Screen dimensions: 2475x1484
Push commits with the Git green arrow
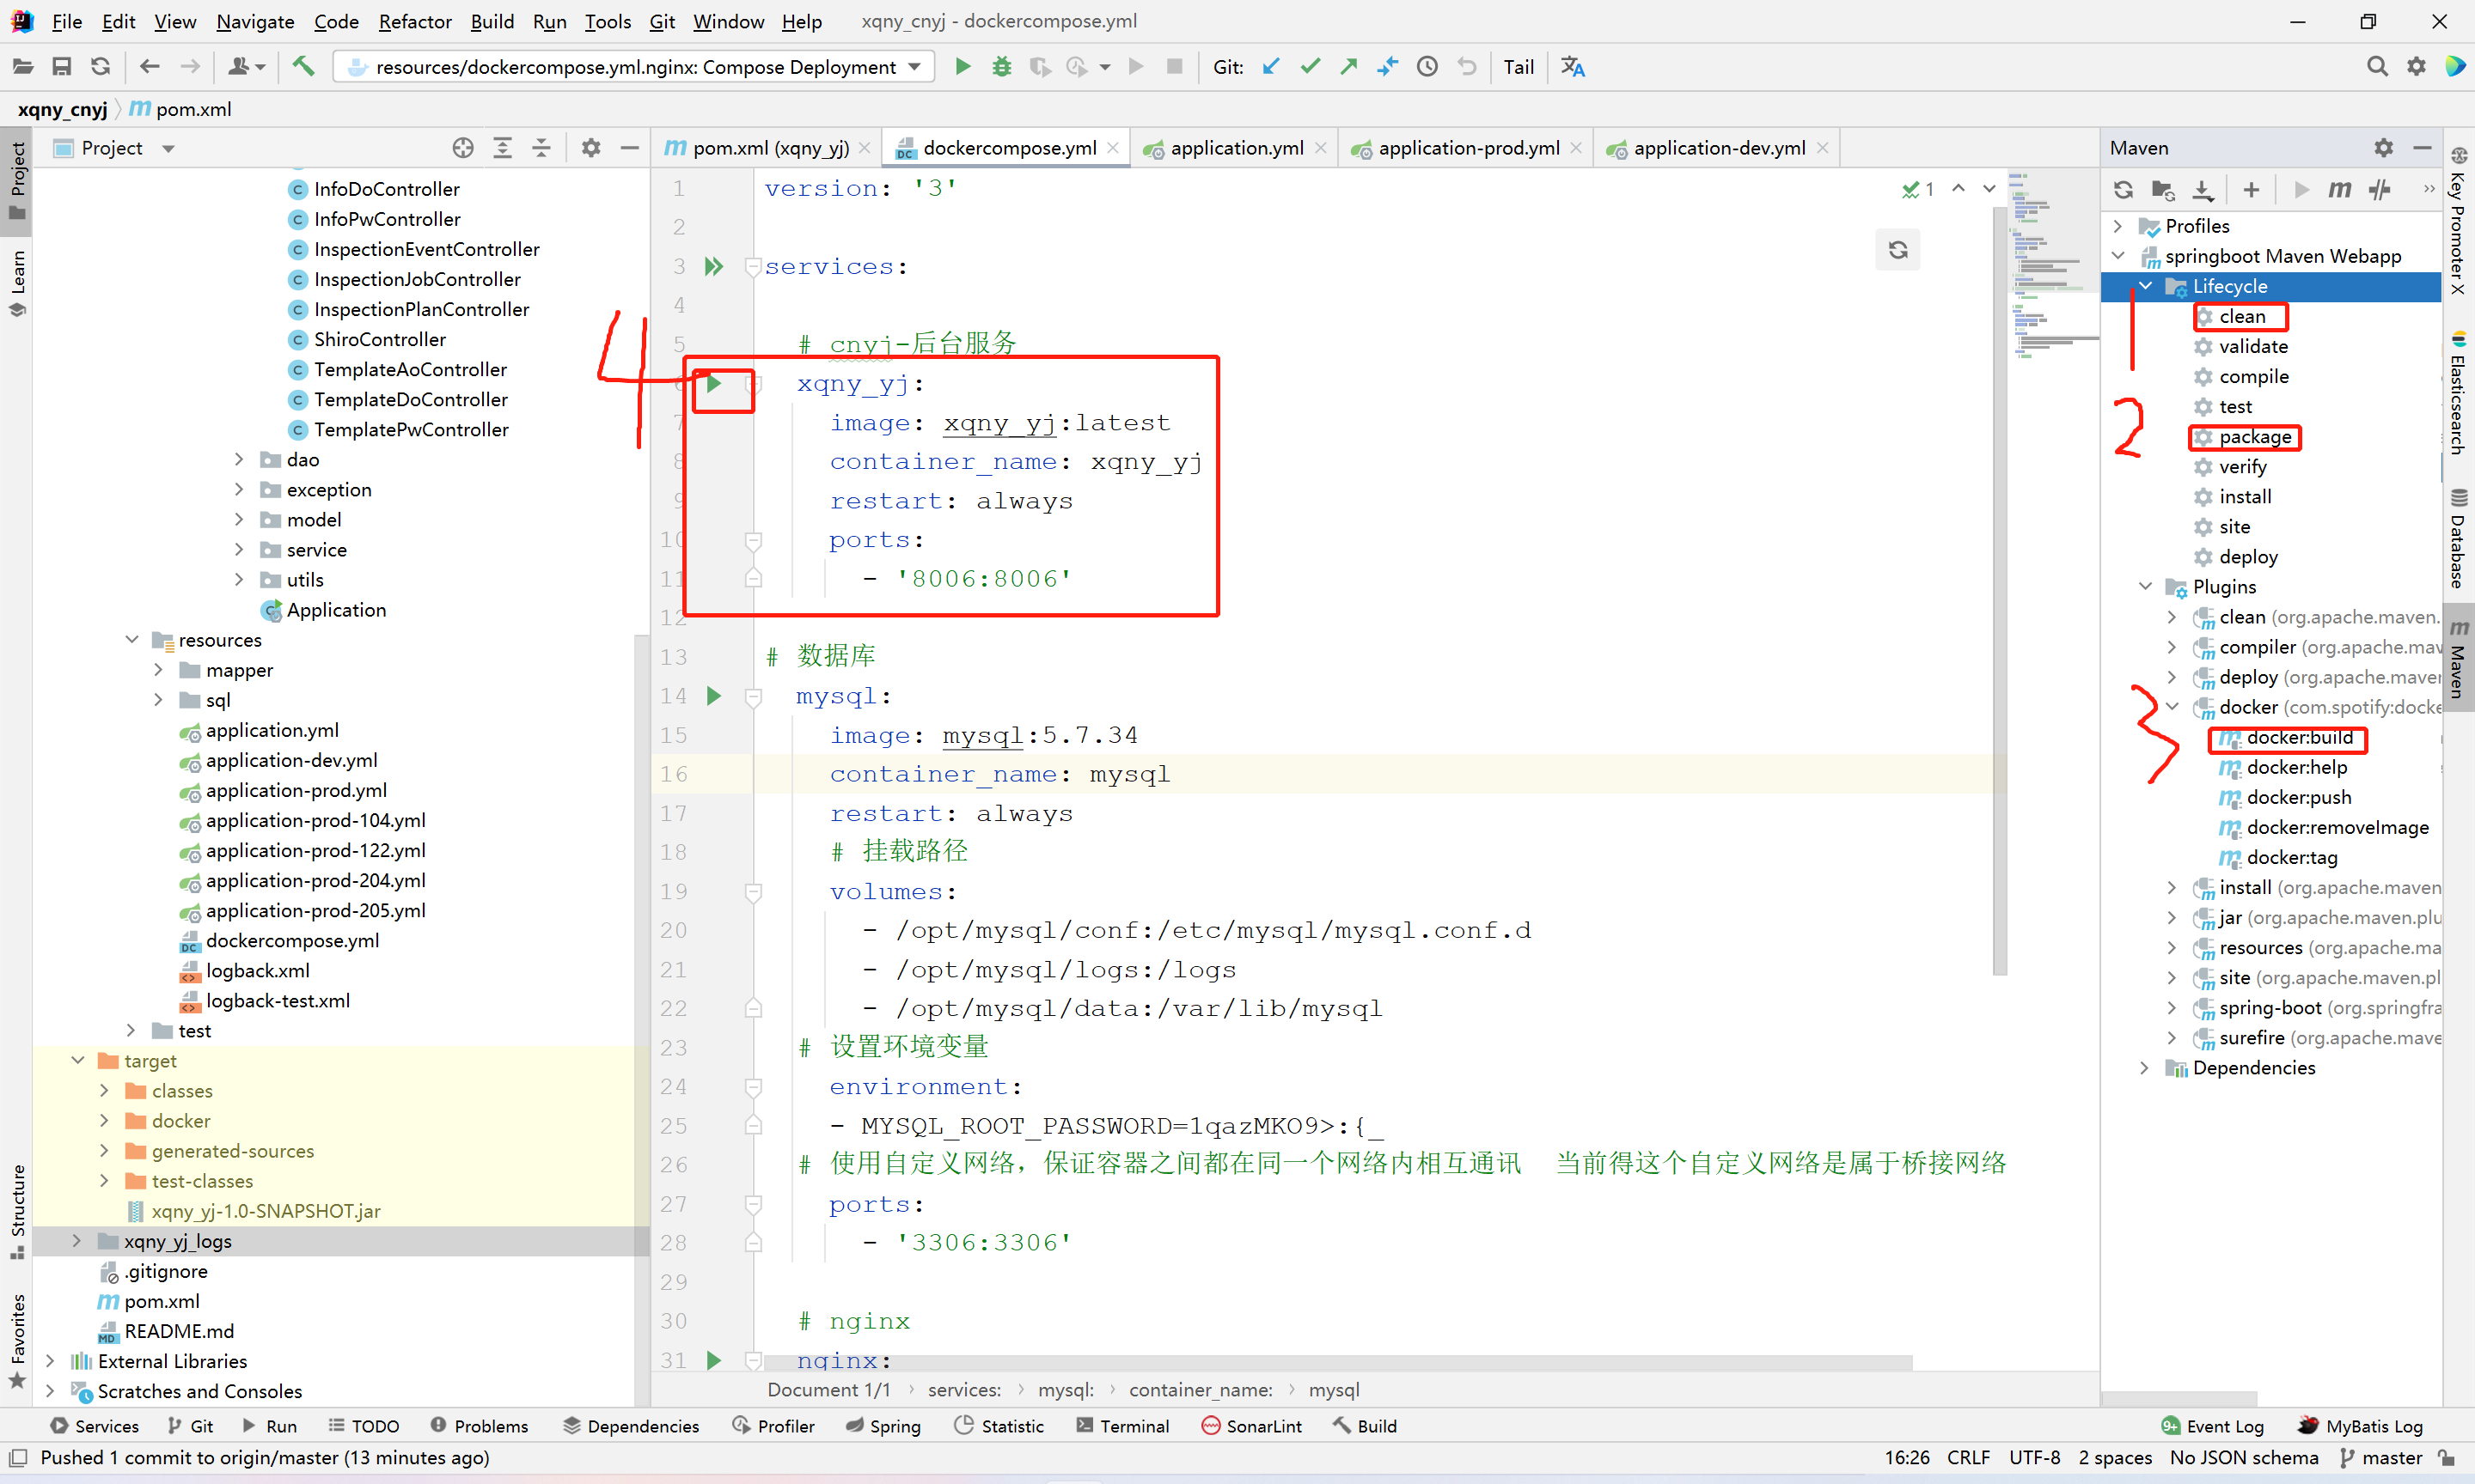pyautogui.click(x=1348, y=67)
